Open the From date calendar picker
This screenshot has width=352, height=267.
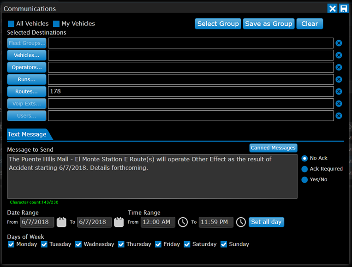[x=62, y=222]
